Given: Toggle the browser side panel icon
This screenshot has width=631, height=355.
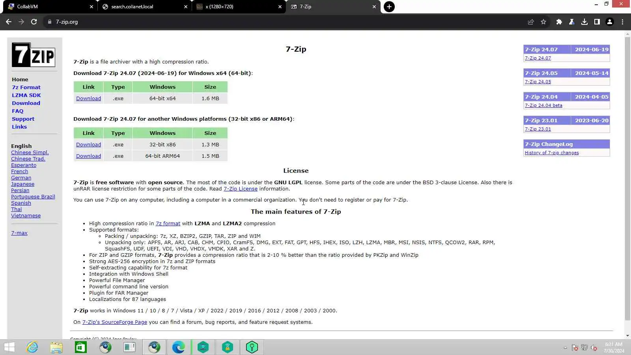Looking at the screenshot, I should [x=597, y=22].
